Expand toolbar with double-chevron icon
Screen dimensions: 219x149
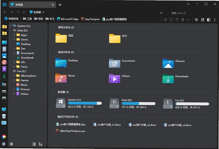[196, 20]
